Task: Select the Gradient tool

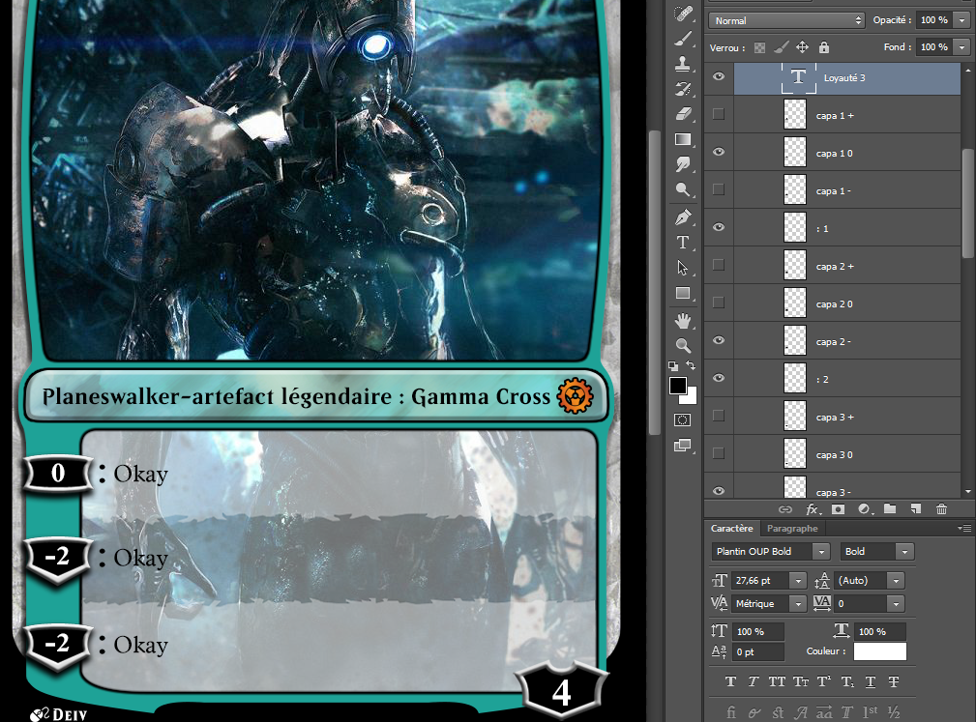Action: tap(684, 139)
